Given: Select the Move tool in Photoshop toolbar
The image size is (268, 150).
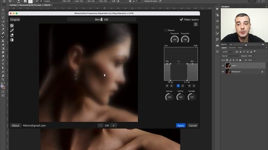Looking at the screenshot, I should (x=3, y=10).
